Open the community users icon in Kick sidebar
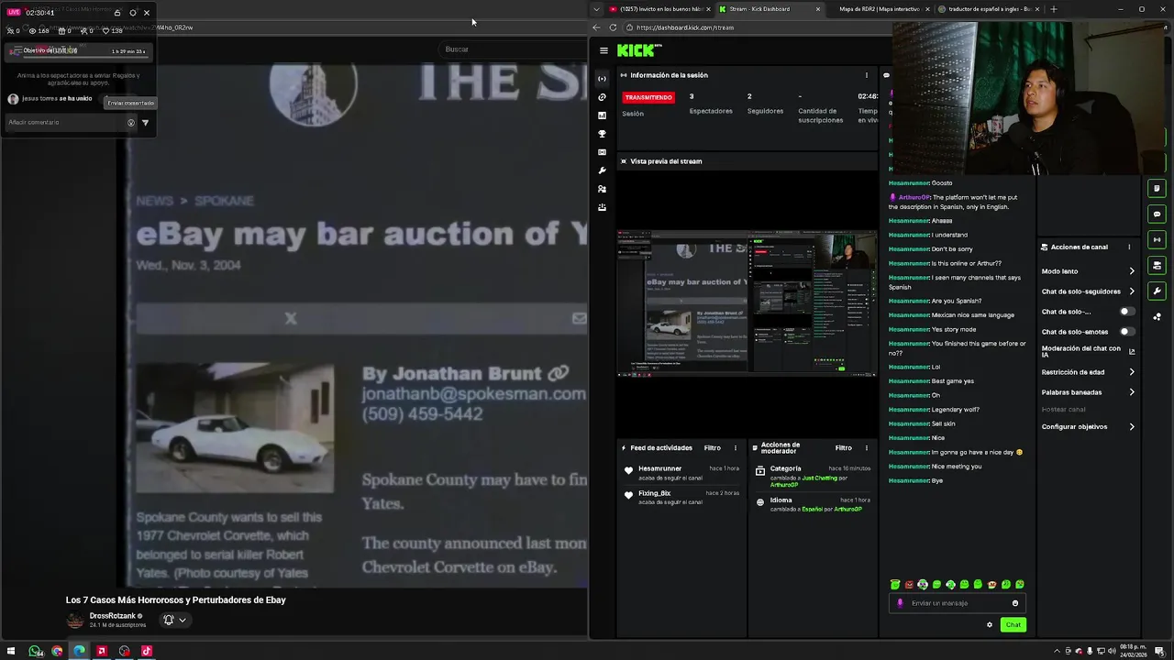This screenshot has height=660, width=1174. point(602,189)
